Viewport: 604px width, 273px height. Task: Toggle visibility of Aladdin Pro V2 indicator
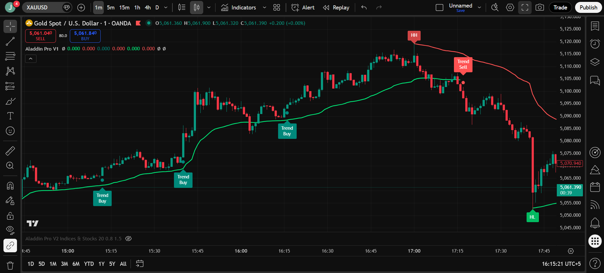pyautogui.click(x=128, y=239)
